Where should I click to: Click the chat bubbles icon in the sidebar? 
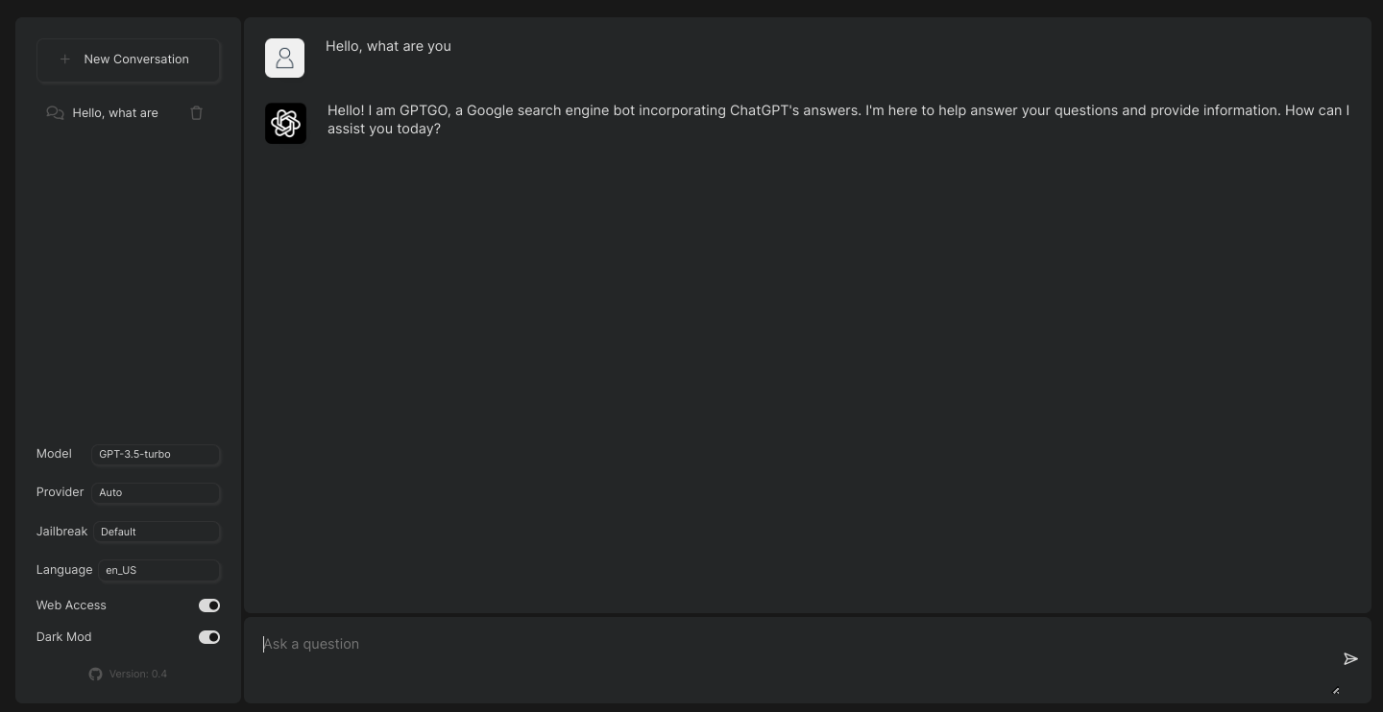pos(55,113)
